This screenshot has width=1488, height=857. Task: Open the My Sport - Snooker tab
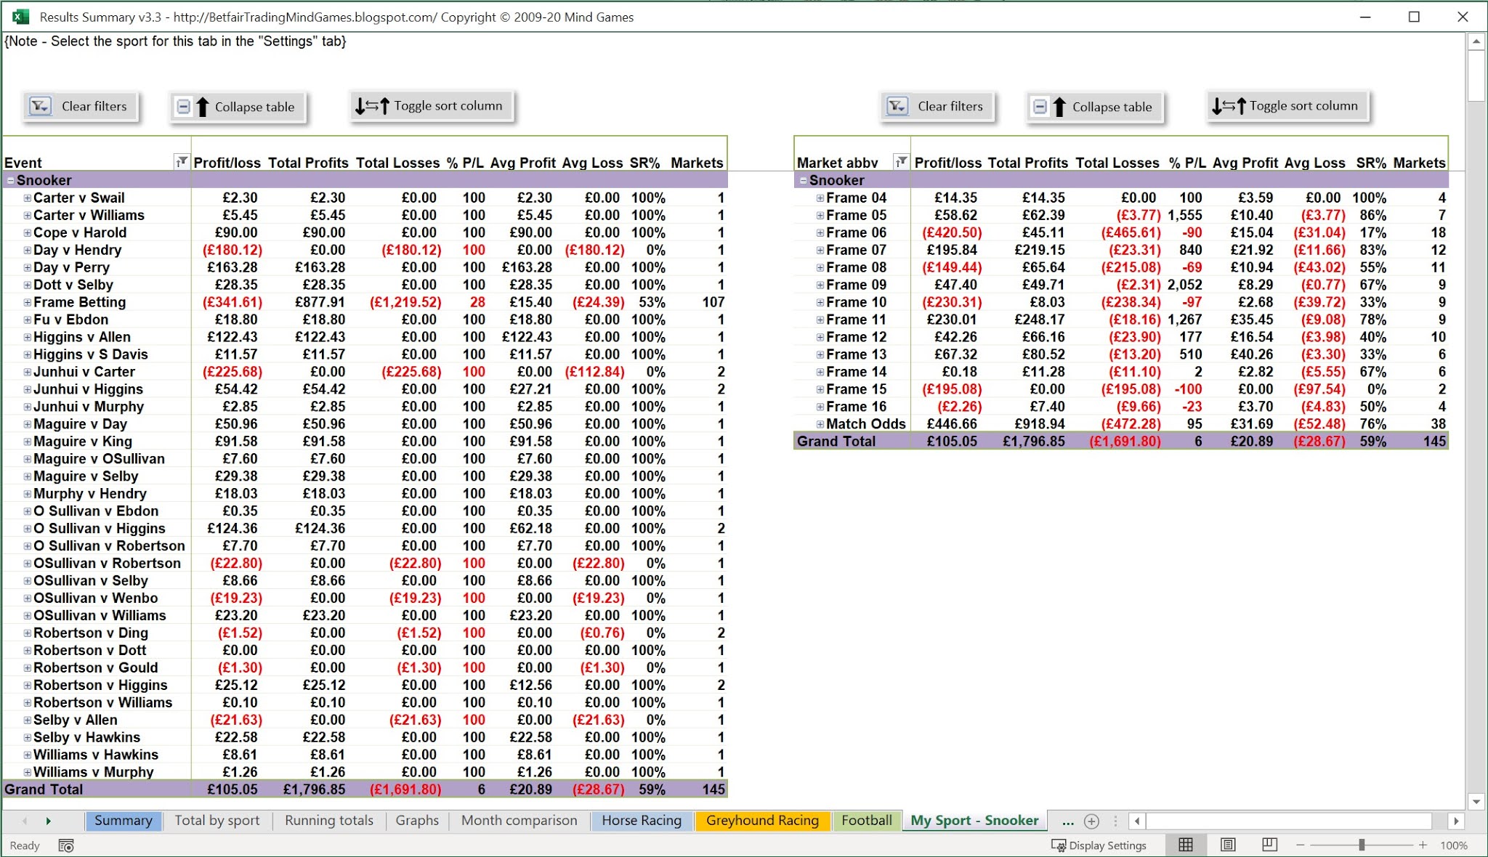(974, 820)
